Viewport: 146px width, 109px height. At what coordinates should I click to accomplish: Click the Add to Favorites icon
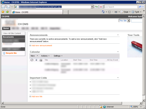pos(7,12)
